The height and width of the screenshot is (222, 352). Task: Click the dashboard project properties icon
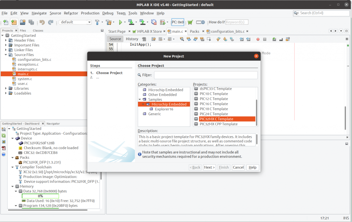click(3, 129)
